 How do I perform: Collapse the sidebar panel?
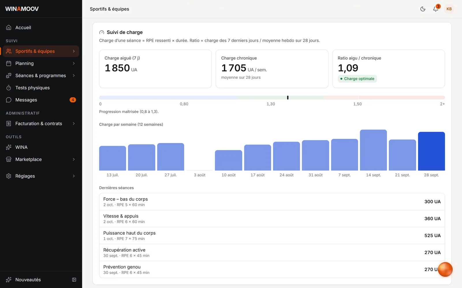(x=74, y=280)
